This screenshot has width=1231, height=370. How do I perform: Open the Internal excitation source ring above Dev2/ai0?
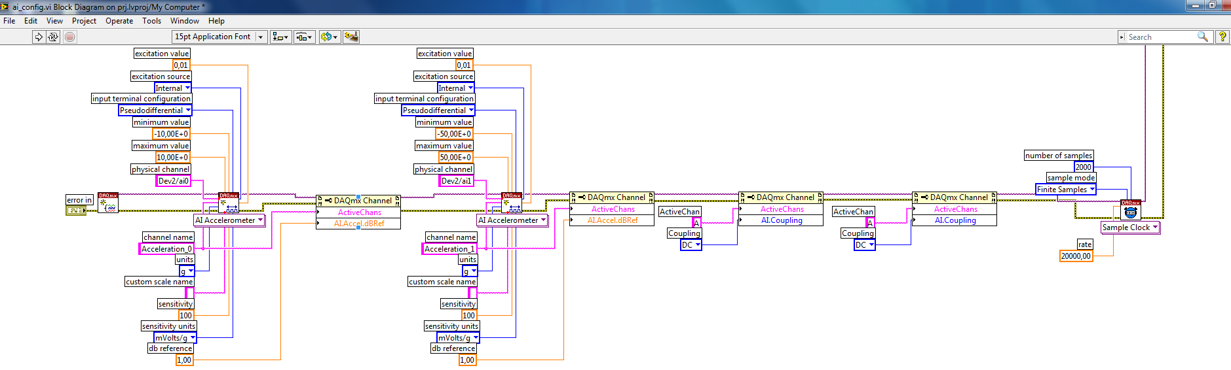[173, 88]
